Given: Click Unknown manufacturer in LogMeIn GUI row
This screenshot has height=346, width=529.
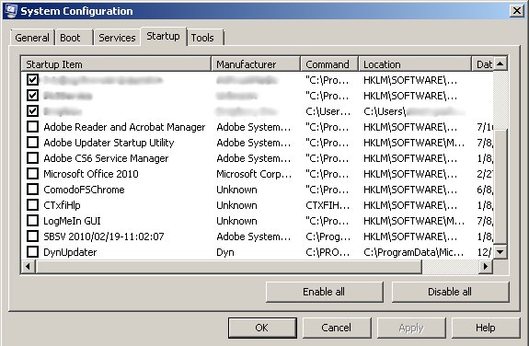Looking at the screenshot, I should click(x=236, y=221).
